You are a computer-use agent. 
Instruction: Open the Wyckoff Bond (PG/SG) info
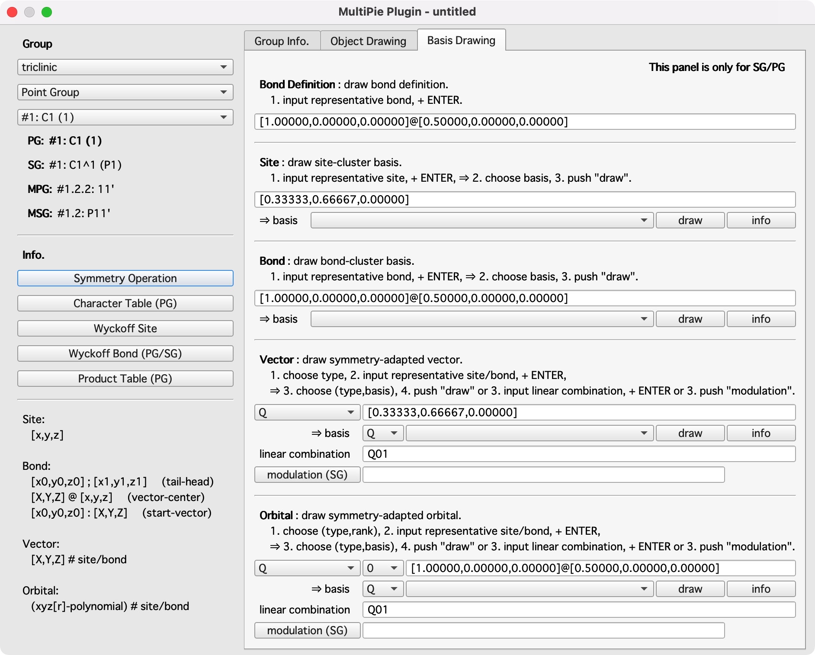(125, 353)
